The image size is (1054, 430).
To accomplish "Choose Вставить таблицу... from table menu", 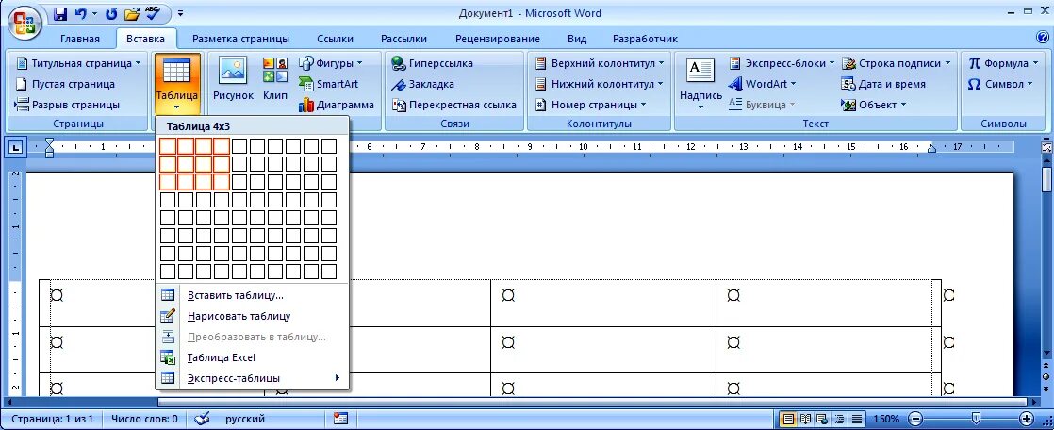I will (252, 295).
